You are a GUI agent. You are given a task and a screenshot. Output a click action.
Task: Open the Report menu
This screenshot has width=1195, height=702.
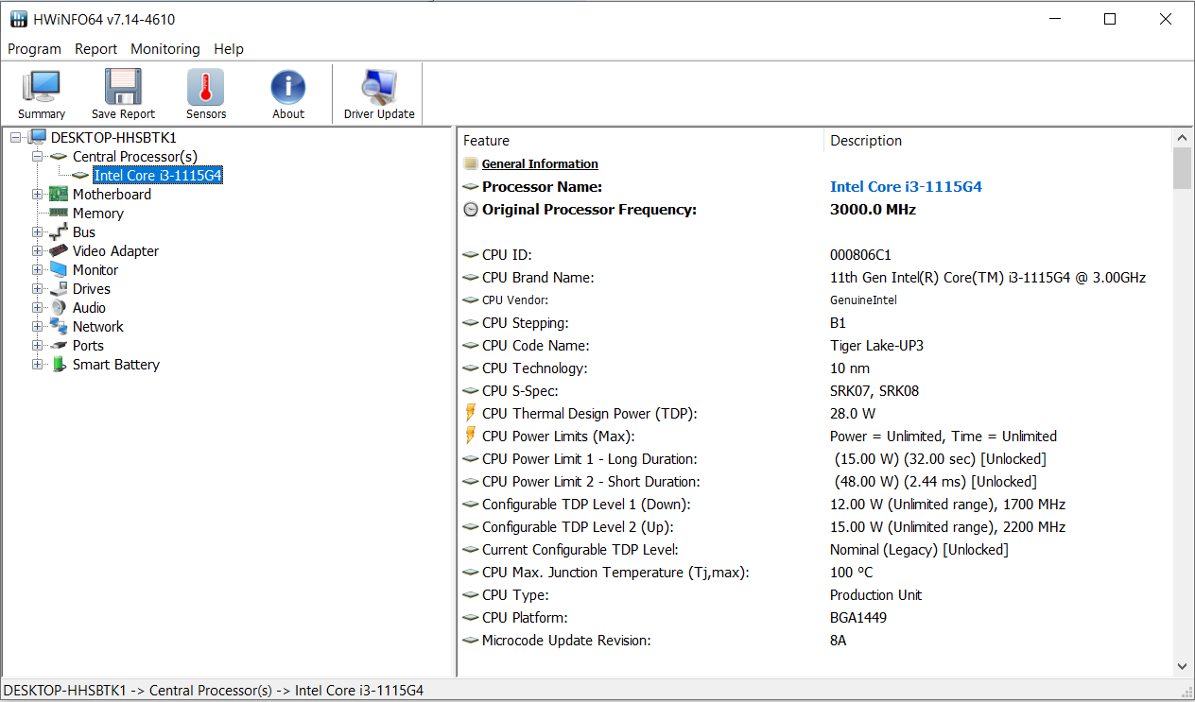coord(96,49)
